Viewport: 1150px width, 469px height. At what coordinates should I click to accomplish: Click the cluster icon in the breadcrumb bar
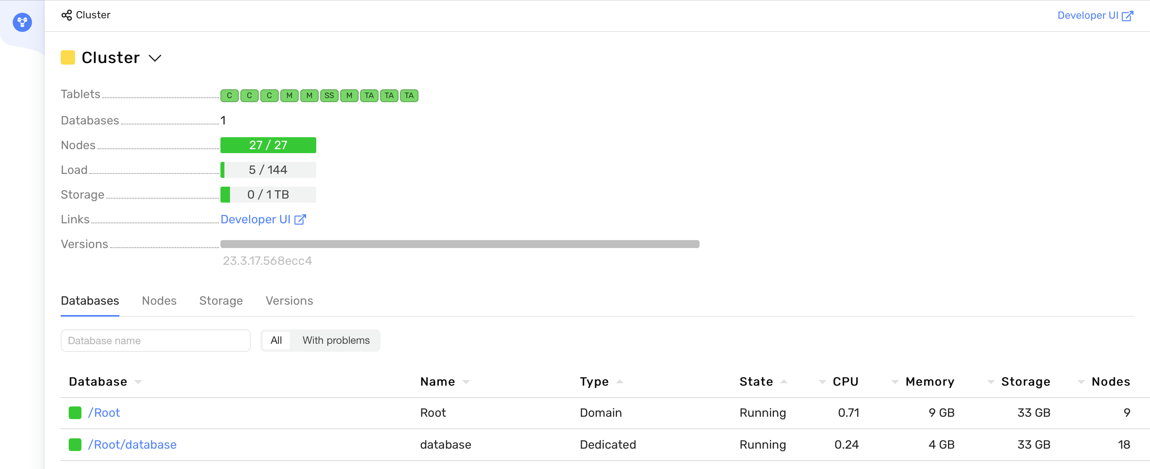pos(67,15)
